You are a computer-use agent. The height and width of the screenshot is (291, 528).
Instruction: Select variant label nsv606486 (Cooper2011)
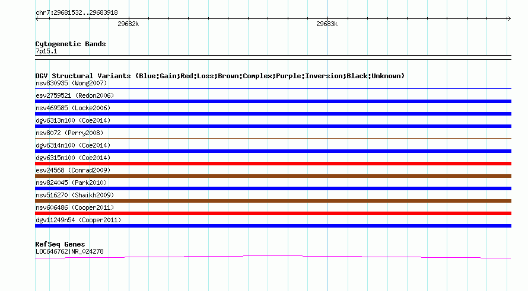point(75,207)
